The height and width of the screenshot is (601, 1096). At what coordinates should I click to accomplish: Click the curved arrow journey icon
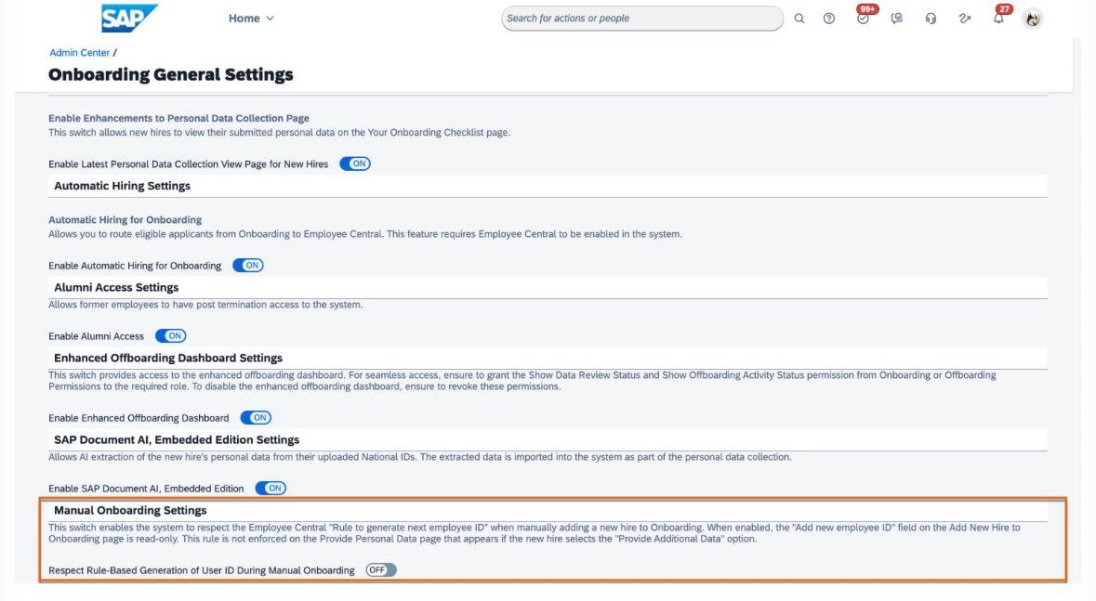(965, 19)
